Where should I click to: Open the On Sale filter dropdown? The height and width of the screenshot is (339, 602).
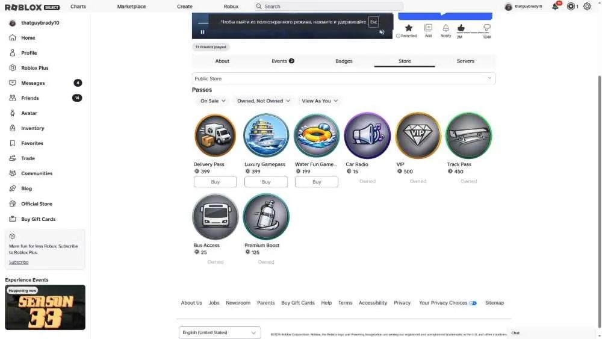(x=213, y=101)
